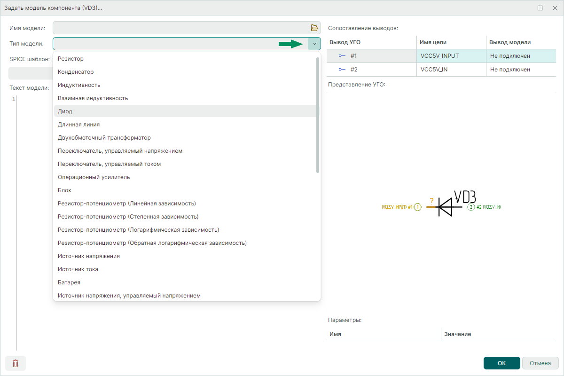Click the Отмена button

pos(540,363)
